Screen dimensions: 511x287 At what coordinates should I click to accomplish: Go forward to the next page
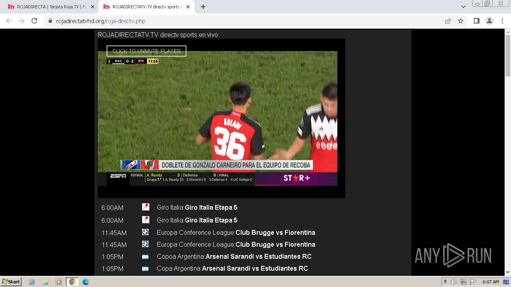[22, 21]
